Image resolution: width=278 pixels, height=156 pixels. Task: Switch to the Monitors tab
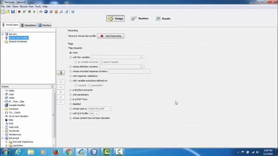point(45,25)
